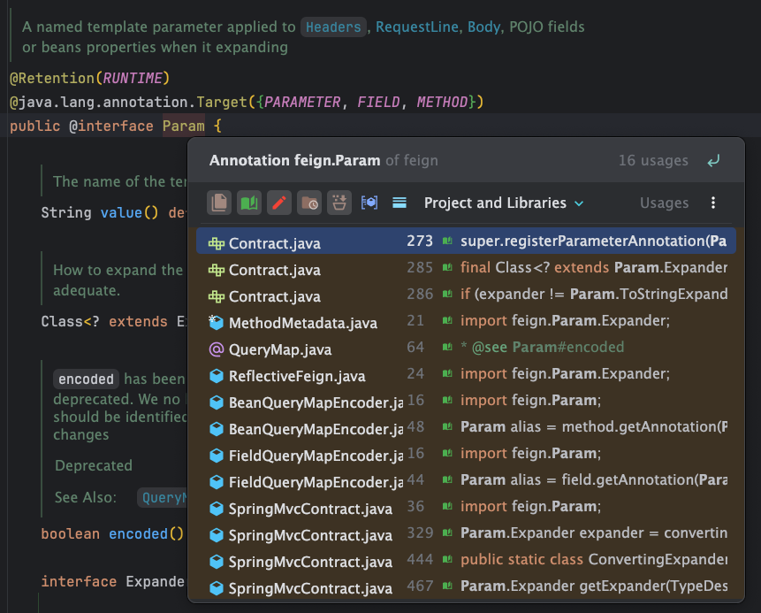Screen dimensions: 761x613
Task: Select FieldQueryMapEncoder field.getAnnotation usage line 44
Action: 466,480
